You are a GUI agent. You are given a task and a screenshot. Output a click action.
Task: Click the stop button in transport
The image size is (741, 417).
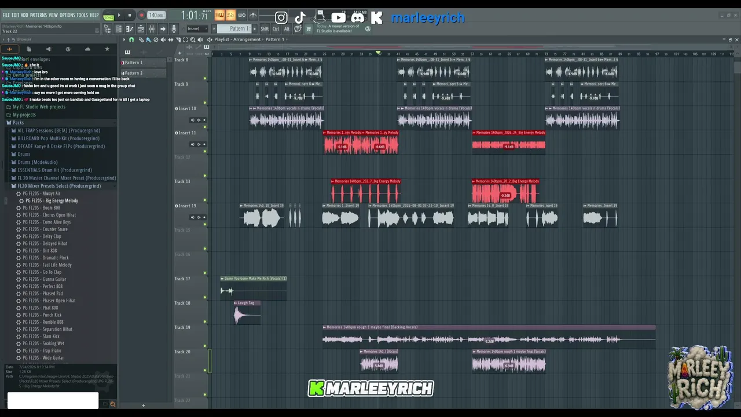(130, 16)
